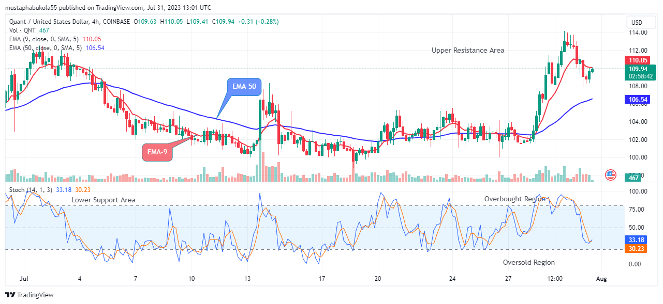This screenshot has height=304, width=663.
Task: Click the Lower Support Area text
Action: pos(104,200)
